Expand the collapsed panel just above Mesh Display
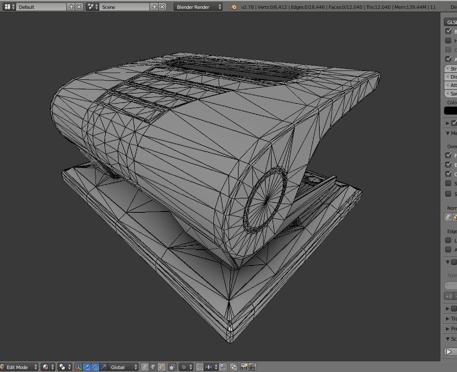This screenshot has width=457, height=372. [448, 123]
